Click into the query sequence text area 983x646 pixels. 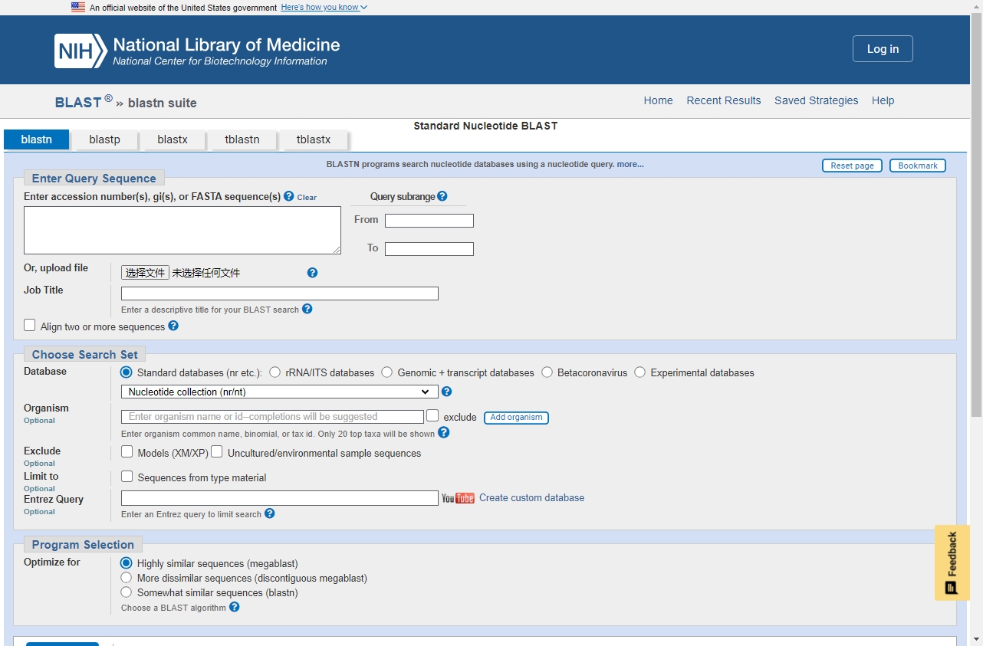coord(182,230)
